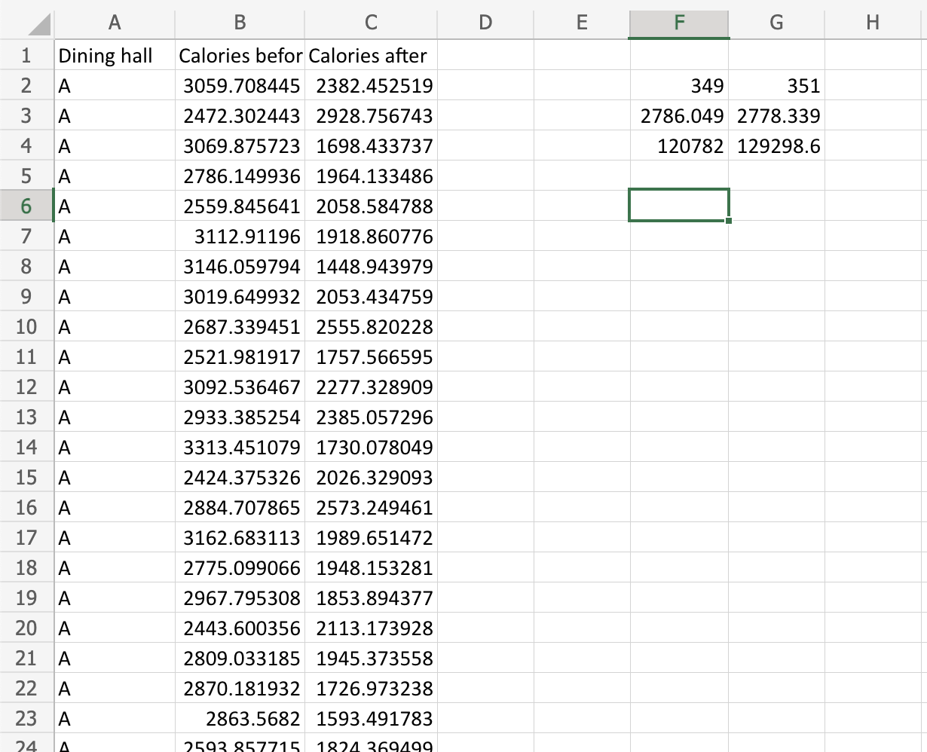This screenshot has width=927, height=752.
Task: Select the cell showing 129298.6
Action: tap(776, 145)
